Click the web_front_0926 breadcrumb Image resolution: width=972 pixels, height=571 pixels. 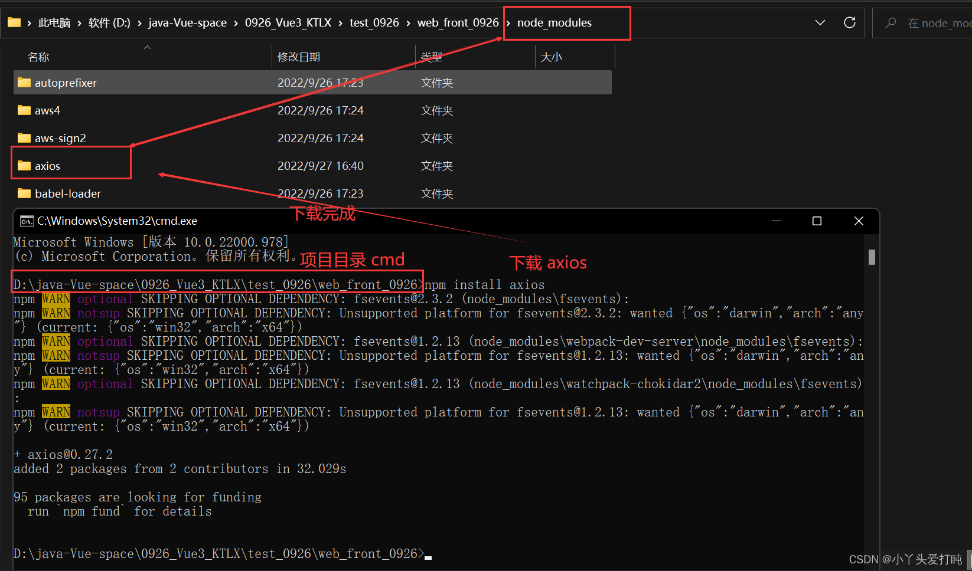coord(458,22)
